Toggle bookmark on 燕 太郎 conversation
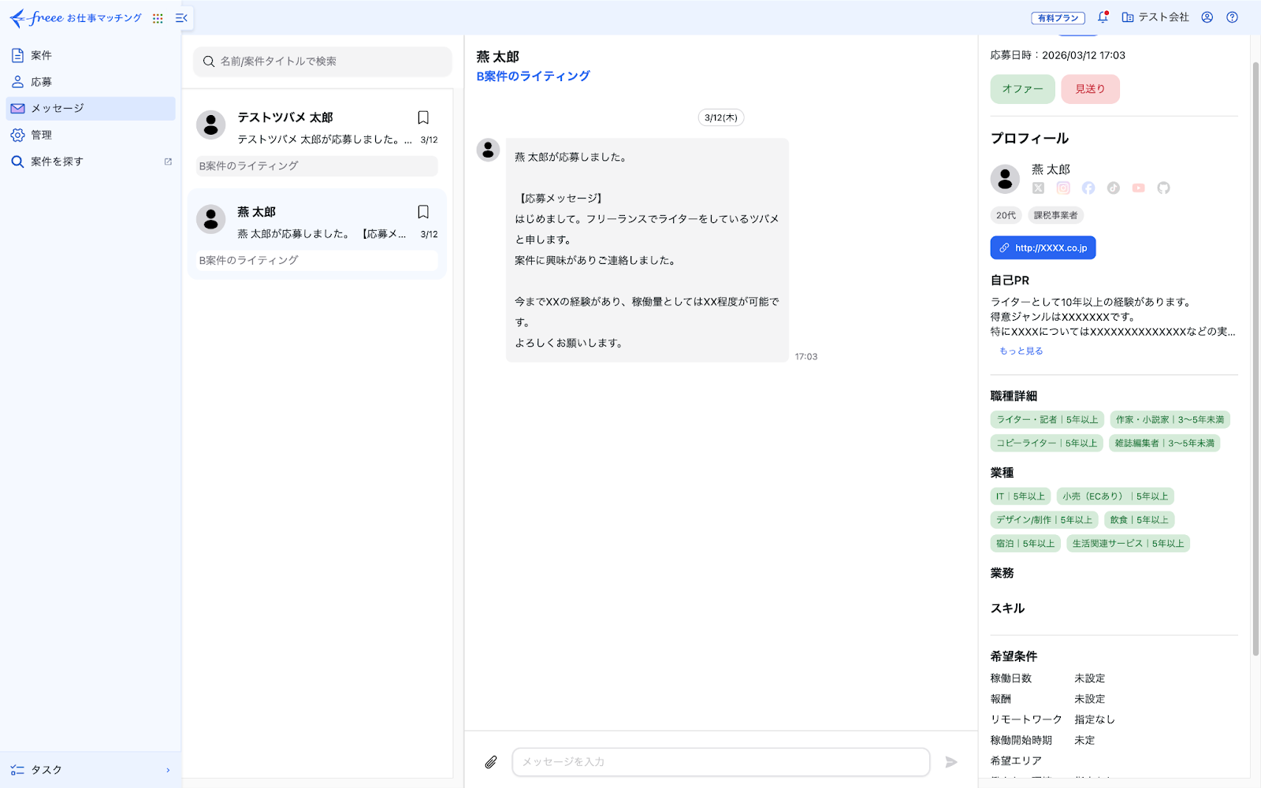Screen dimensions: 1261x788 pyautogui.click(x=423, y=212)
